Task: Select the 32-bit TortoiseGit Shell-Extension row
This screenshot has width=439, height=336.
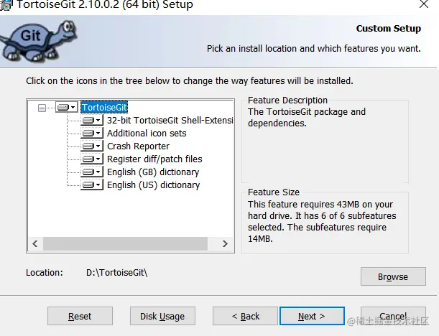Action: pyautogui.click(x=170, y=121)
